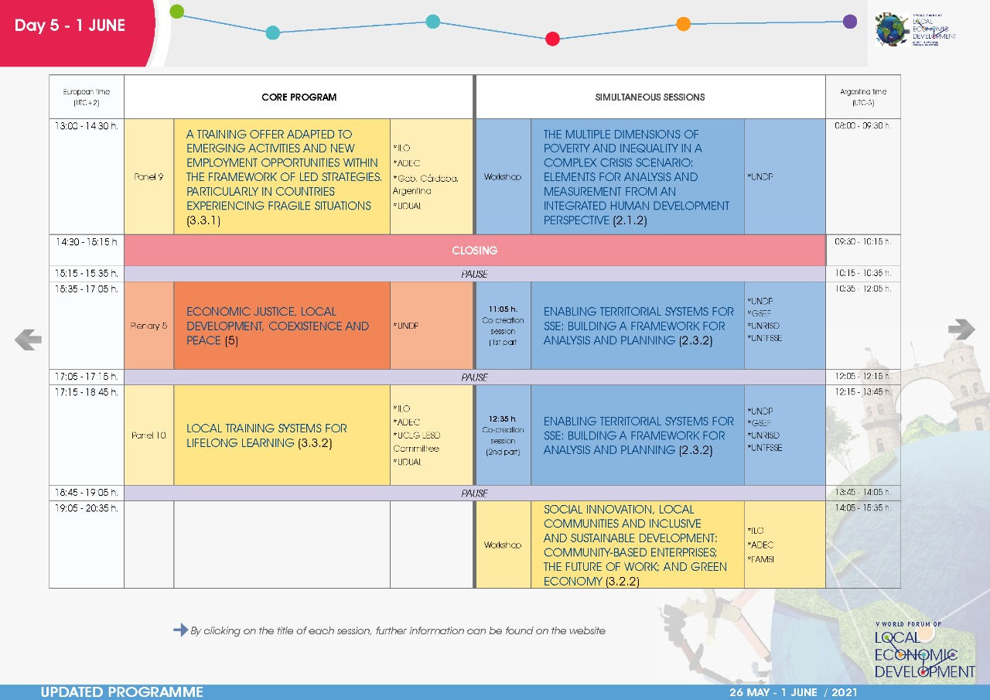Open Enabling Territorial Systems 1st part title
Screen dimensions: 990x700
(x=639, y=326)
